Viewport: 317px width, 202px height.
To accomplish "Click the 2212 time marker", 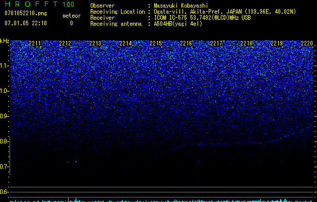I will click(x=65, y=43).
